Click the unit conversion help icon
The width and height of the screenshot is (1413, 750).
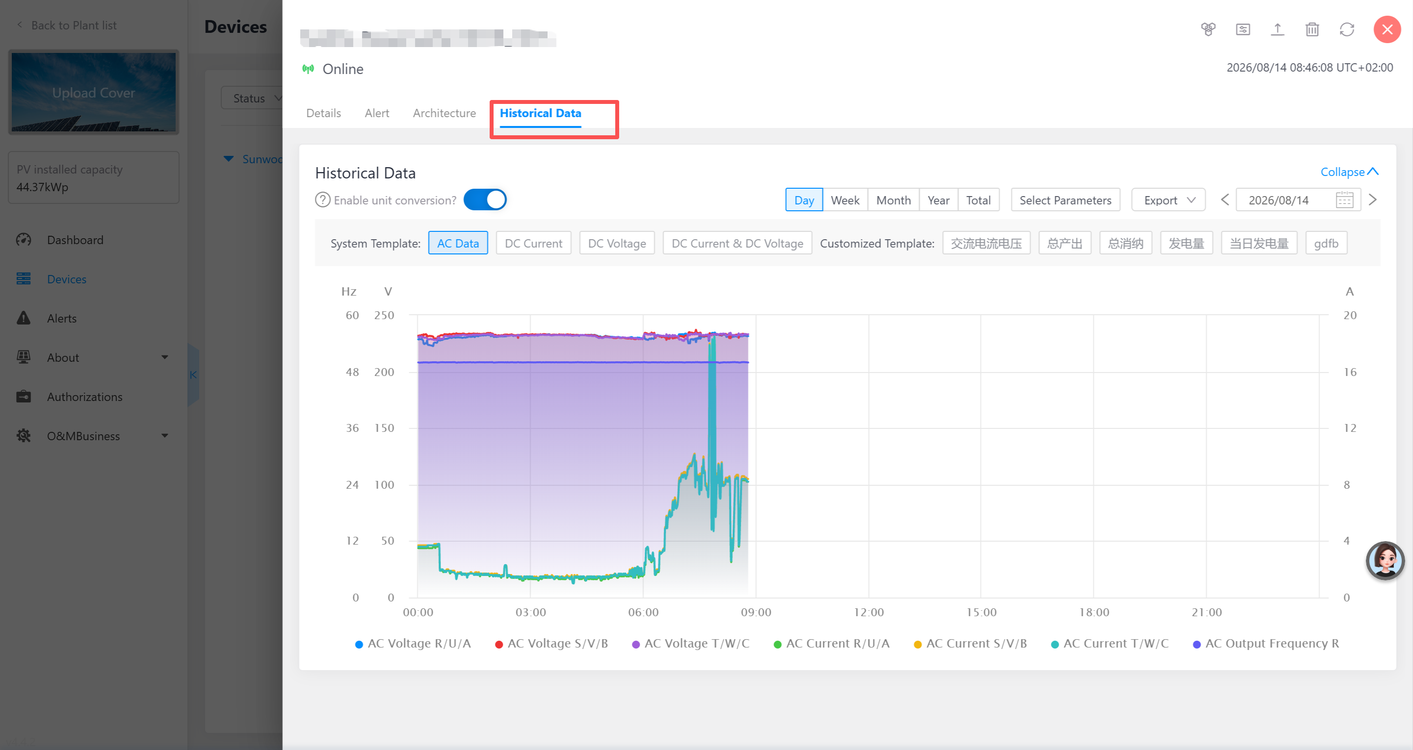(x=322, y=200)
